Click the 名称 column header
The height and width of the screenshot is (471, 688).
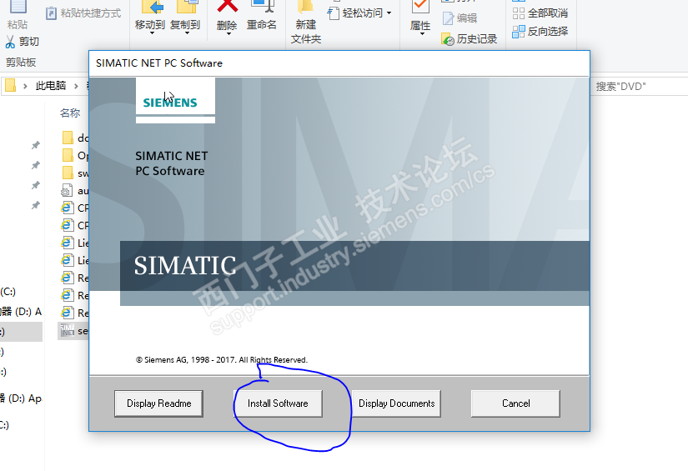point(70,113)
